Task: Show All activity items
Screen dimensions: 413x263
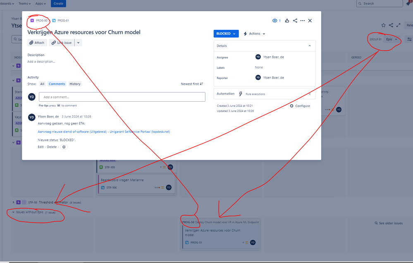Action: (x=42, y=84)
